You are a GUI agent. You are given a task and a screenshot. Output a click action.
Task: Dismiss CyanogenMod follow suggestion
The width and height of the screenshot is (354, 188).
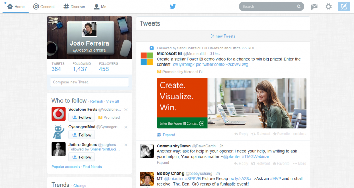pos(126,127)
